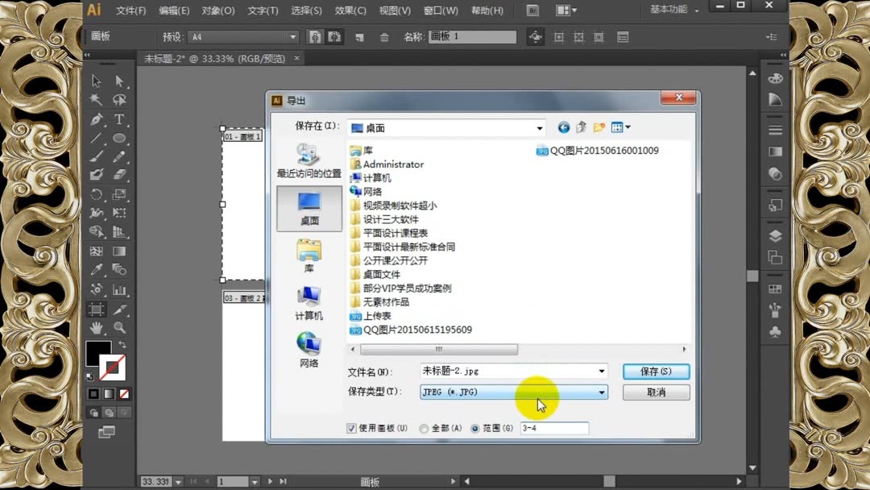Uncheck the 使用画板 checkbox
This screenshot has width=870, height=490.
[352, 428]
